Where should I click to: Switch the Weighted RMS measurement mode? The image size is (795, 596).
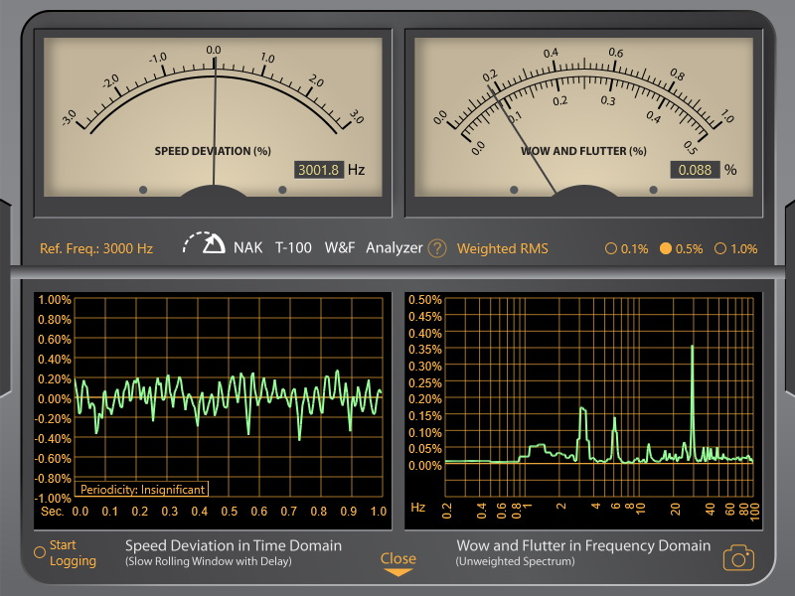pos(502,248)
